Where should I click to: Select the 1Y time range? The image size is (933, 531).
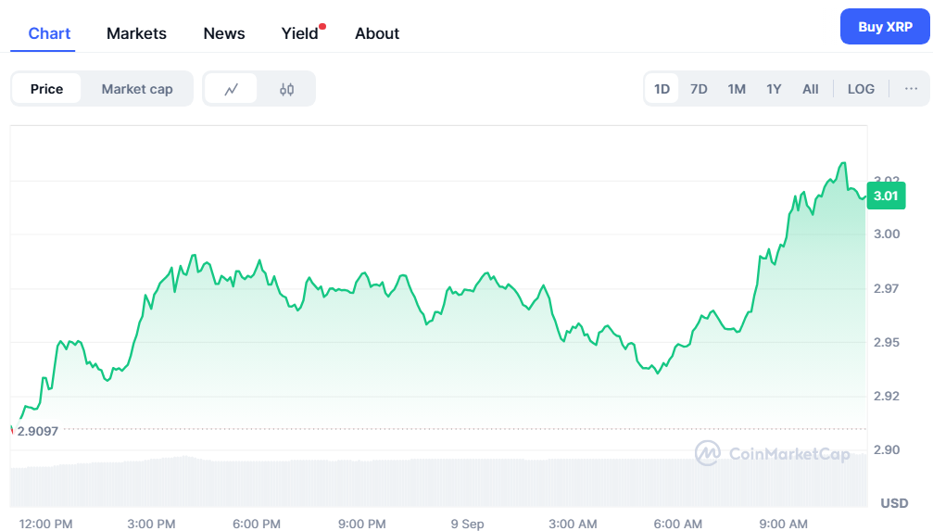[774, 89]
